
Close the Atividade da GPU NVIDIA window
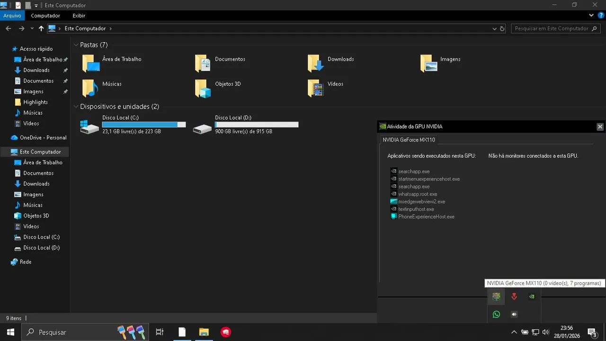click(x=600, y=126)
